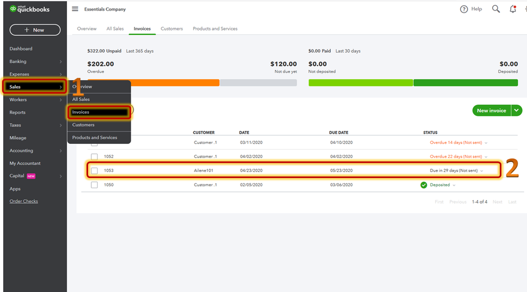Viewport: 527px width, 292px height.
Task: Open status dropdown for Overdue 14 days
Action: coord(486,143)
